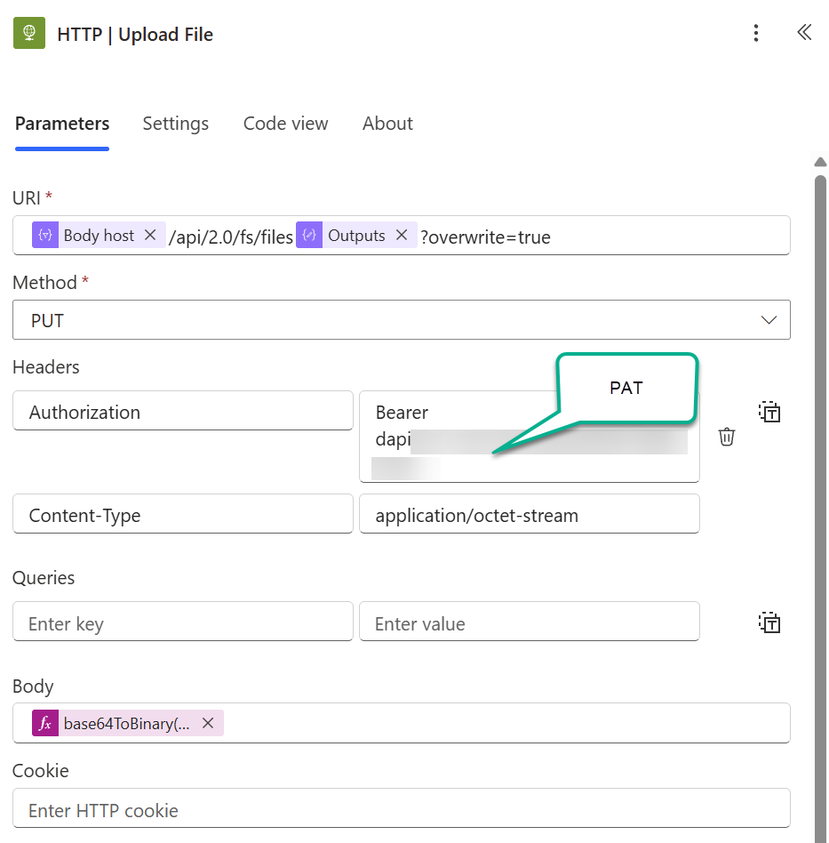Viewport: 829px width, 843px height.
Task: Open the About tab
Action: coord(387,124)
